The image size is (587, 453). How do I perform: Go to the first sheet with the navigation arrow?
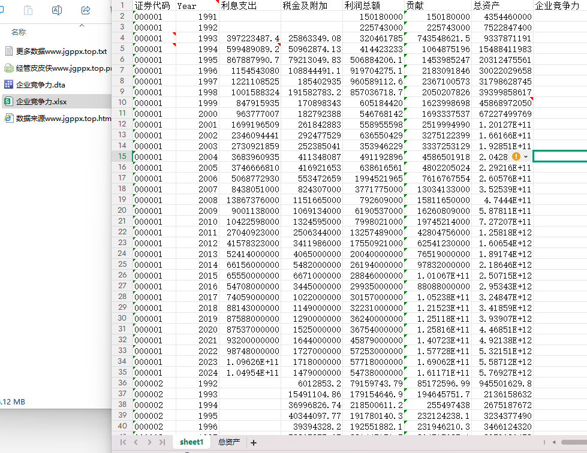point(123,442)
